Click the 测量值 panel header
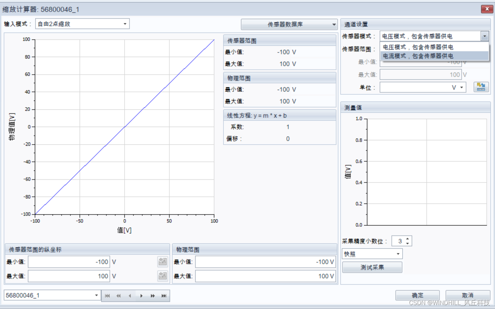Screen dimensions: 495x309 pyautogui.click(x=415, y=107)
